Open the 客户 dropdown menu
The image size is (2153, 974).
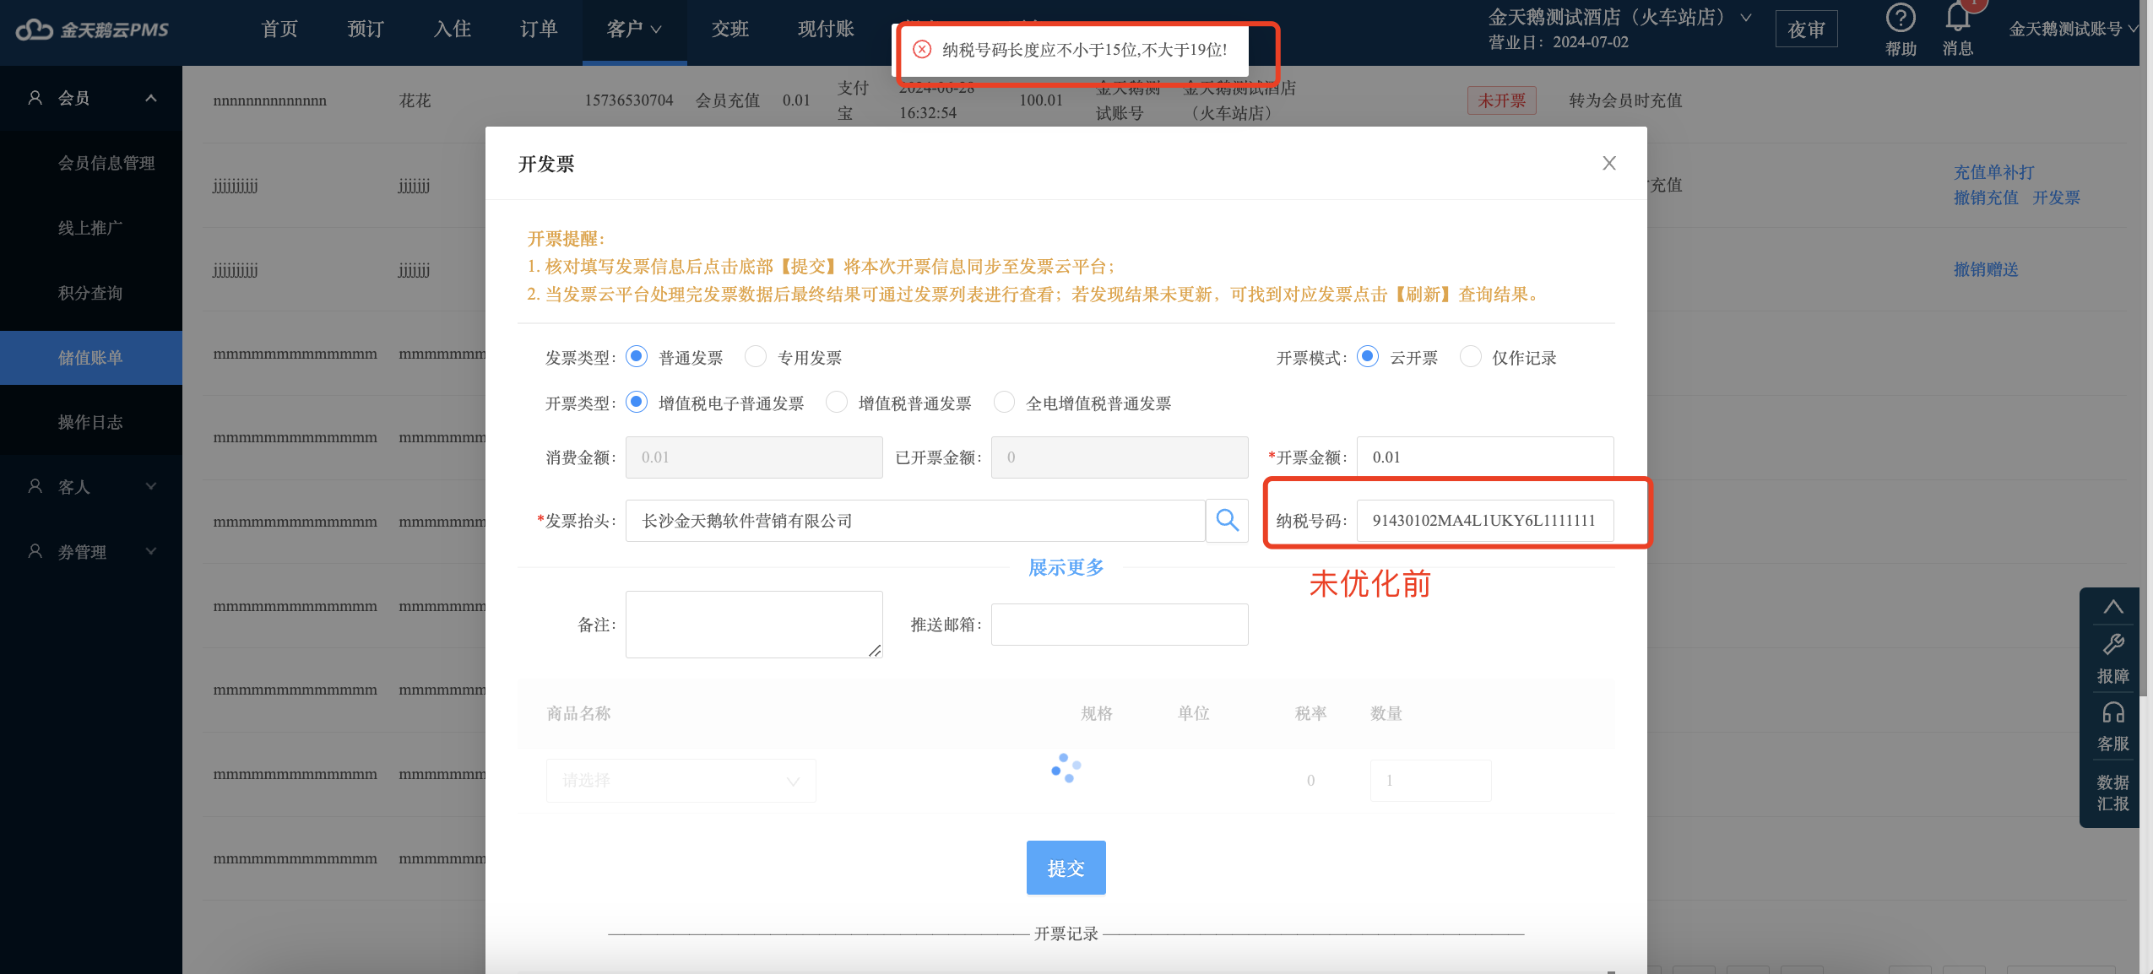[634, 30]
